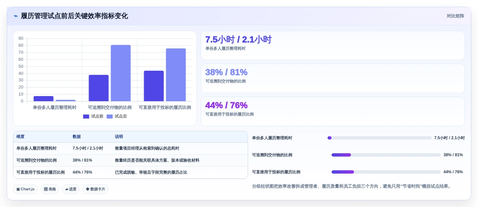The image size is (478, 207).
Task: Click table row label 单份多人履历整理耗时
Action: click(x=37, y=148)
